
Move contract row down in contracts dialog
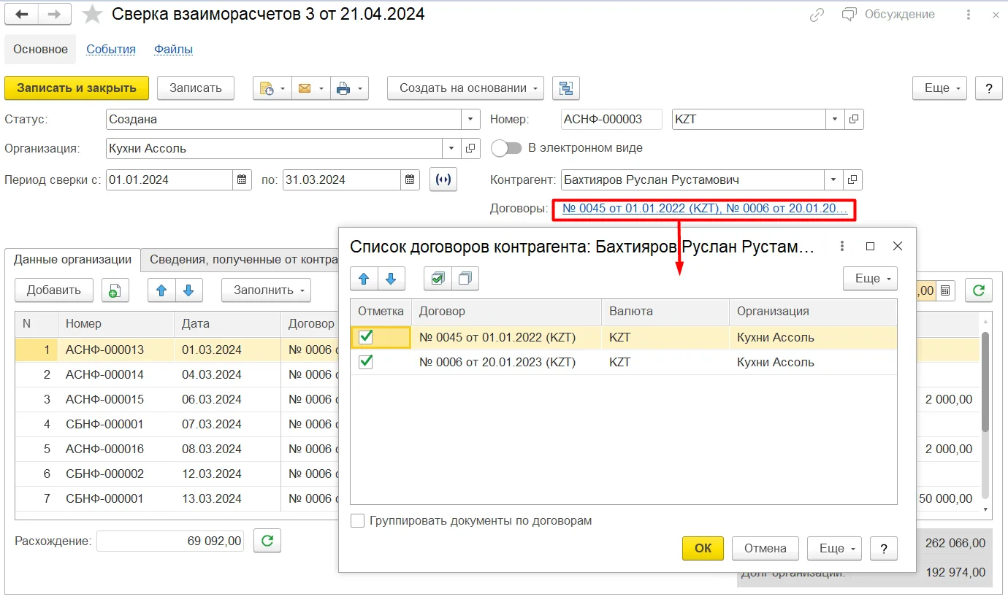391,278
